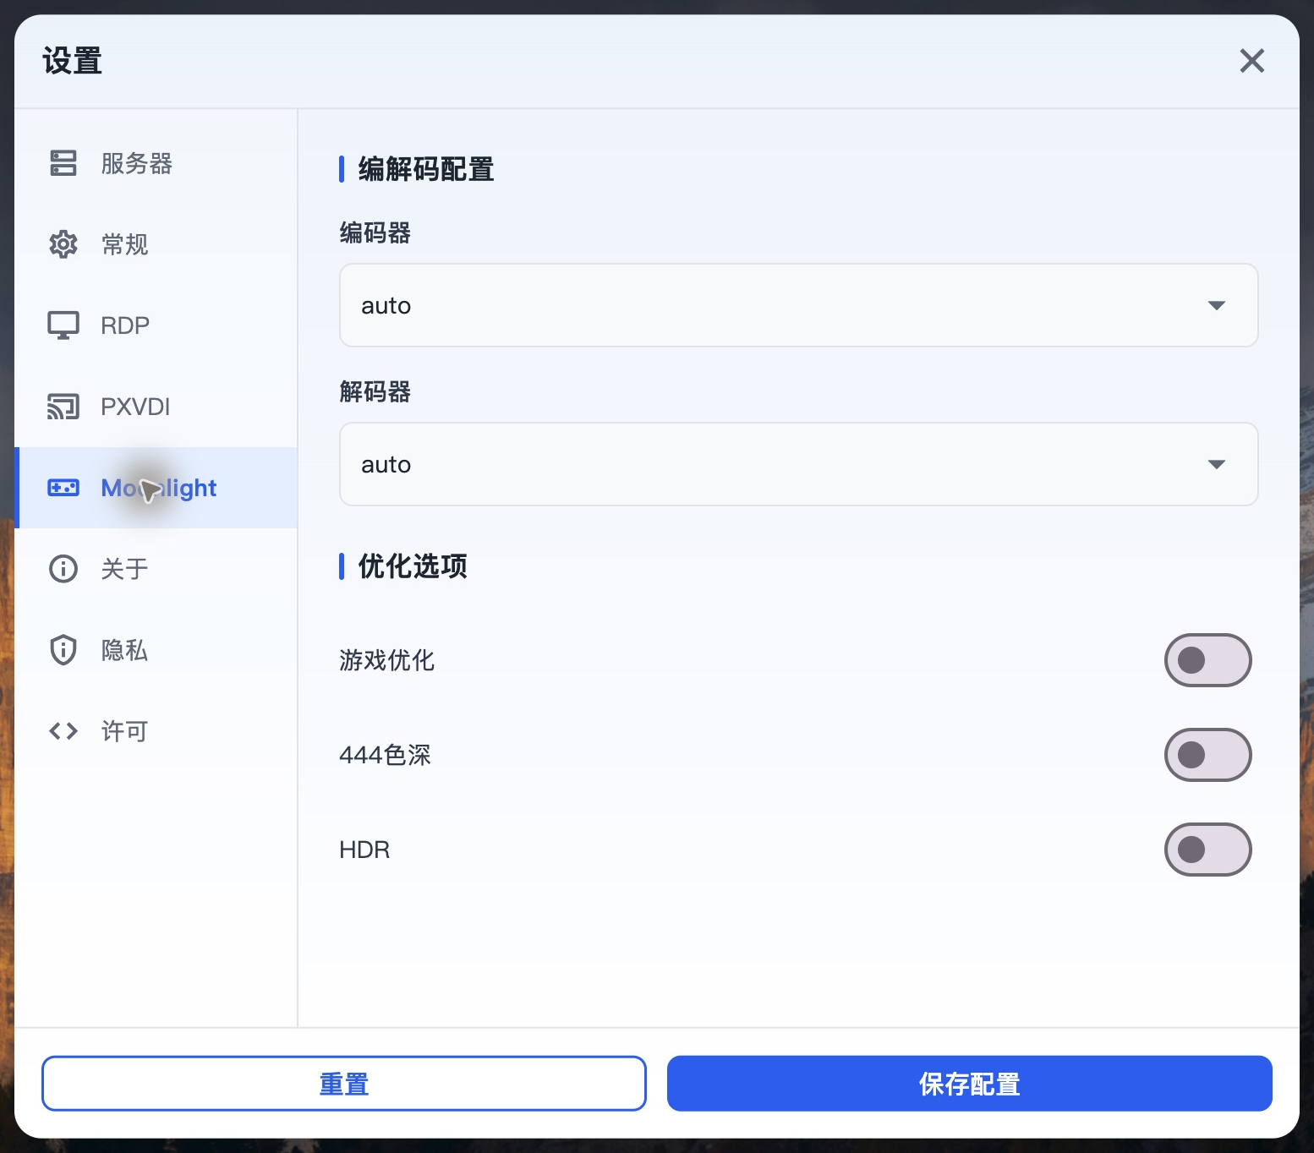Open the 关于 page
This screenshot has height=1153, width=1314.
click(x=156, y=569)
